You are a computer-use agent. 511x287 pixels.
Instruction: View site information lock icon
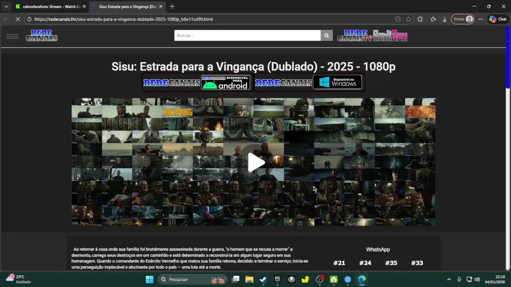pos(29,19)
